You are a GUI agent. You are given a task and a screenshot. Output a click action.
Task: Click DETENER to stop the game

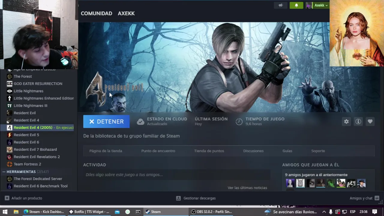(x=106, y=121)
